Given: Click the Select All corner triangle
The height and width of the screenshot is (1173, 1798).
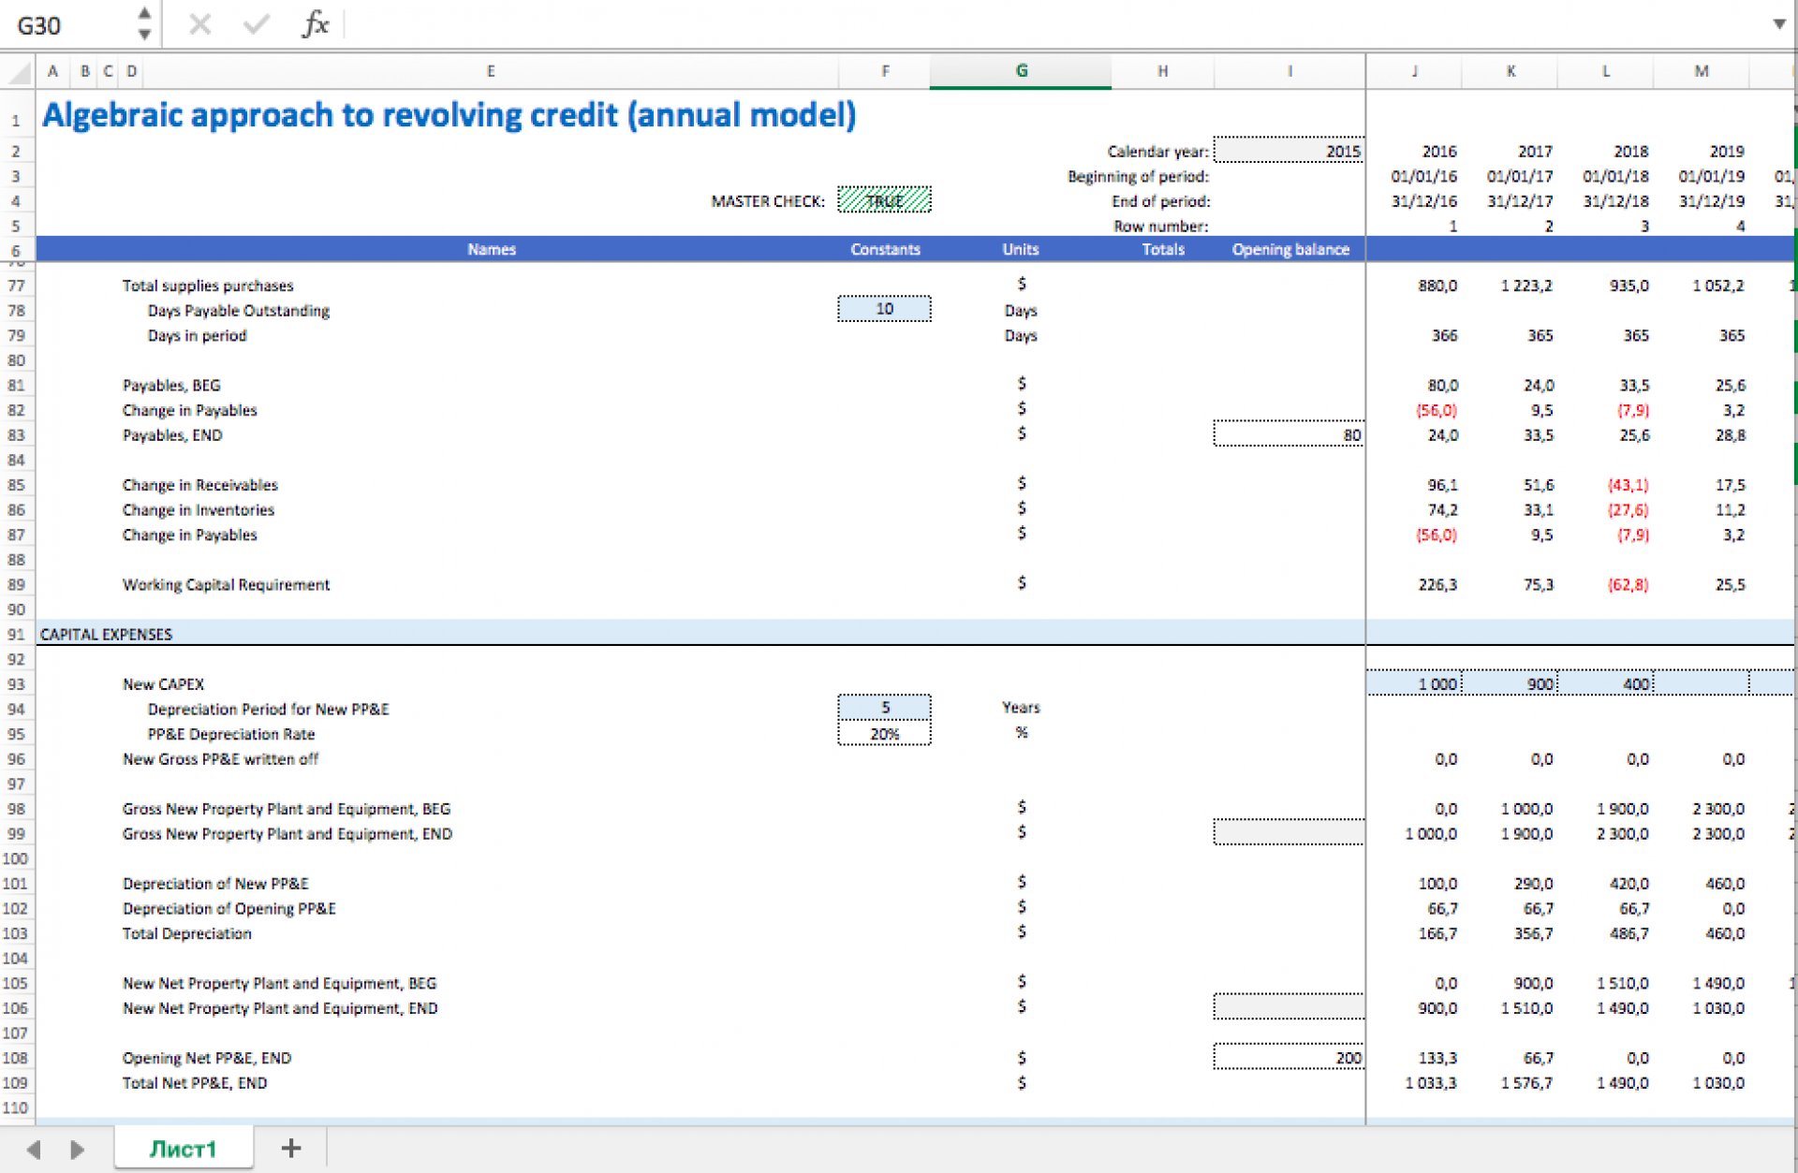Looking at the screenshot, I should pyautogui.click(x=18, y=71).
